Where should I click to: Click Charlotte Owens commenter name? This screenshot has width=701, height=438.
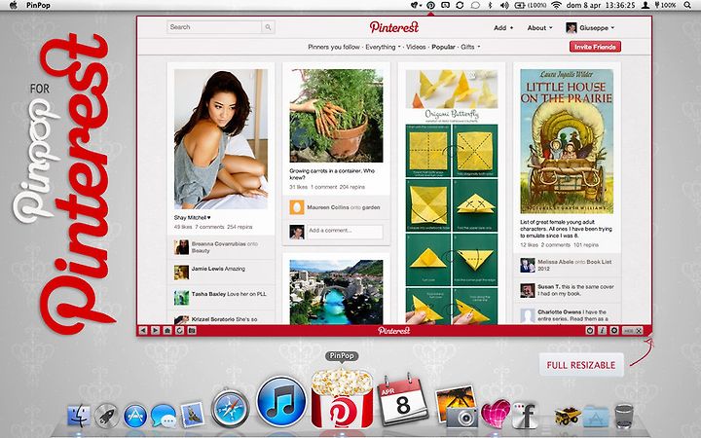coord(559,312)
